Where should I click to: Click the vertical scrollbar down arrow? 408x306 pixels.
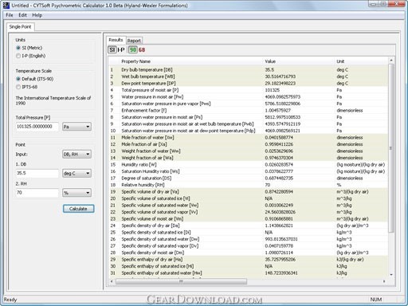391,274
